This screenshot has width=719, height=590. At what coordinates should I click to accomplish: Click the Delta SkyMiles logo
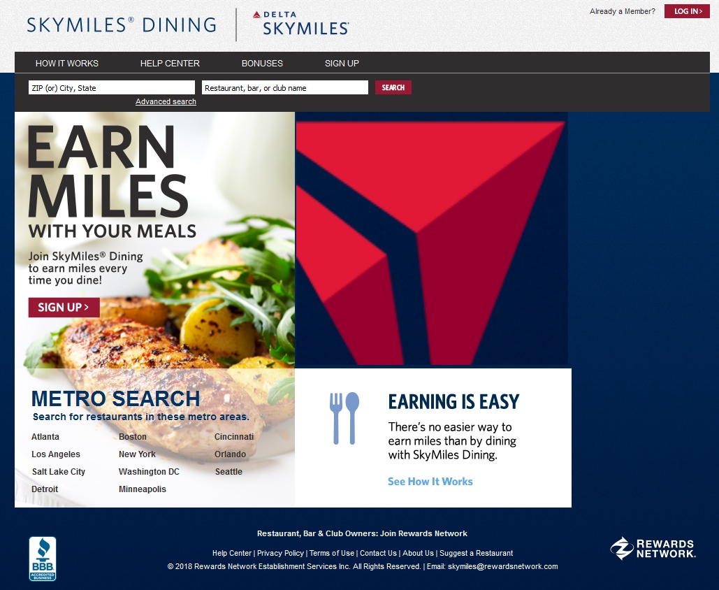[x=300, y=23]
